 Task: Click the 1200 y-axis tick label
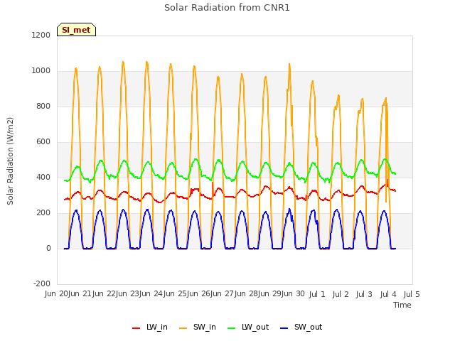pyautogui.click(x=41, y=35)
